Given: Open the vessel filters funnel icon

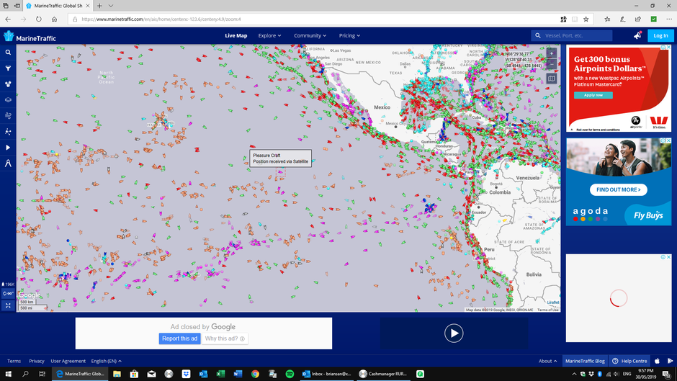Looking at the screenshot, I should coord(8,68).
